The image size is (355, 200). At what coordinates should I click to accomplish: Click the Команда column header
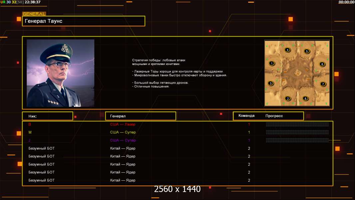246,116
